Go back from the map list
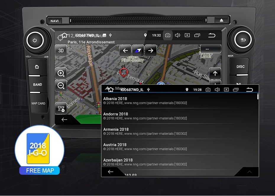Viewport: 275px width, 196px height. coord(111,172)
